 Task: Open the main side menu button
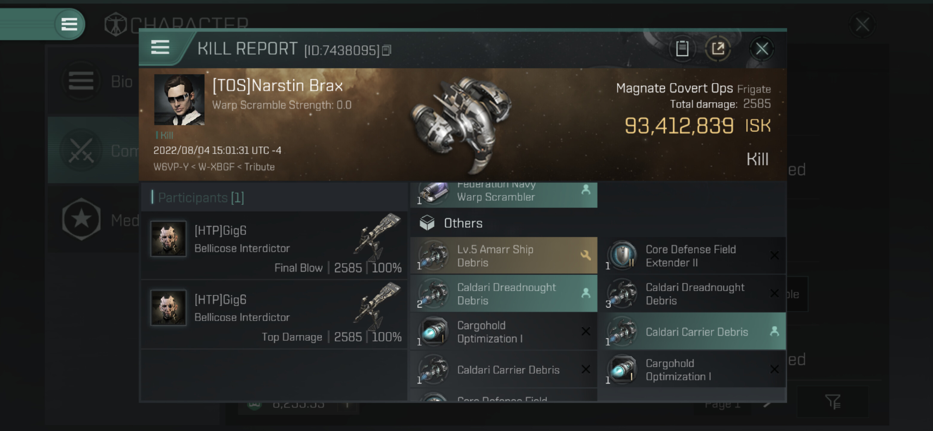69,24
